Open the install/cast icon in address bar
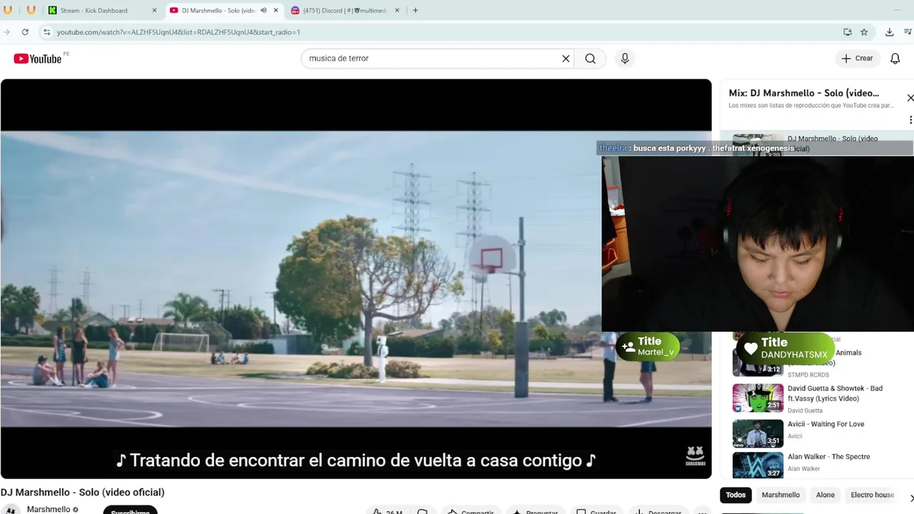Screen dimensions: 914x514 (848, 32)
